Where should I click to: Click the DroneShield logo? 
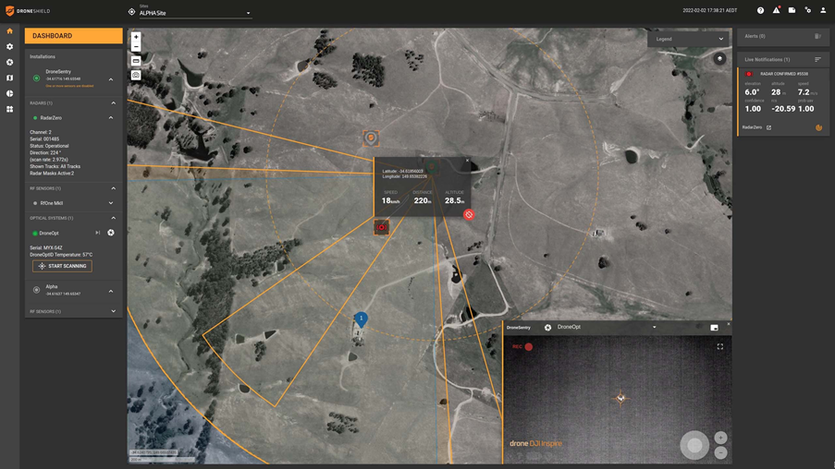(x=28, y=11)
